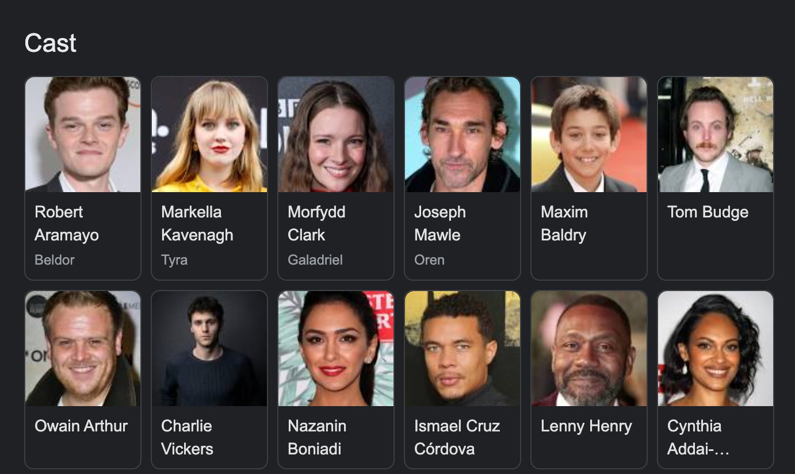
Task: Select the Galadriel character role text
Action: pos(315,260)
